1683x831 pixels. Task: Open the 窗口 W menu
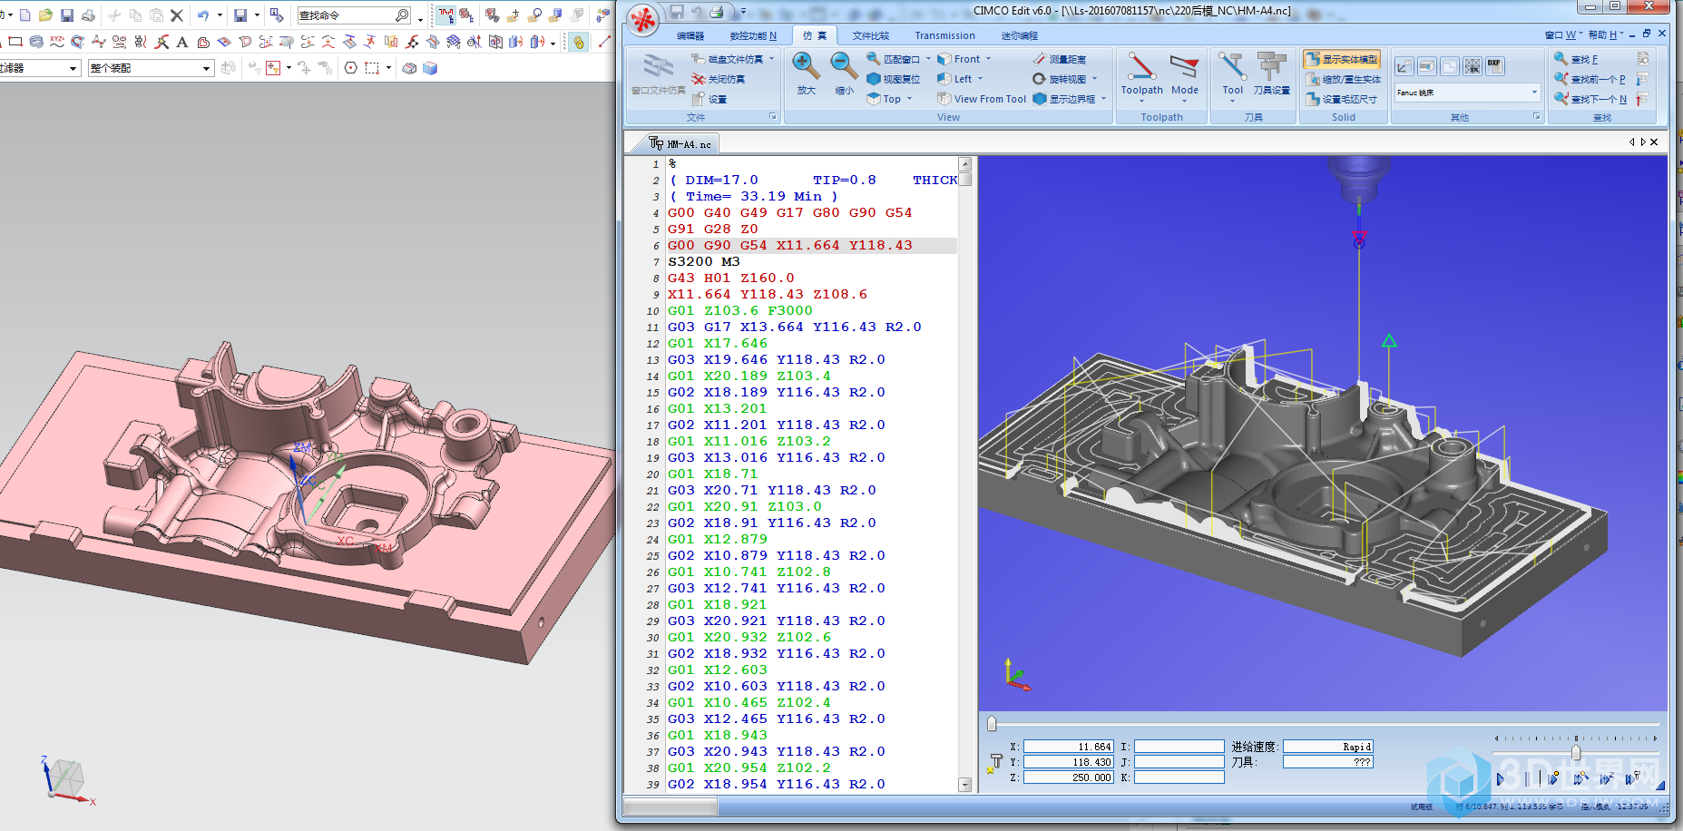pyautogui.click(x=1563, y=34)
